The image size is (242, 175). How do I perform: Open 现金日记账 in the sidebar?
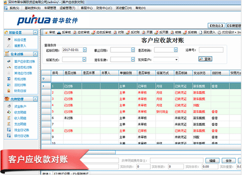pyautogui.click(x=21, y=130)
